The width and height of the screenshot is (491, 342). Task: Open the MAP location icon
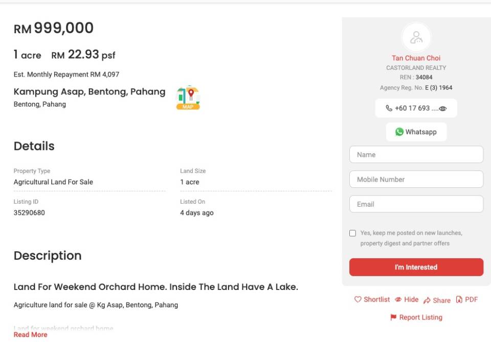pos(188,97)
